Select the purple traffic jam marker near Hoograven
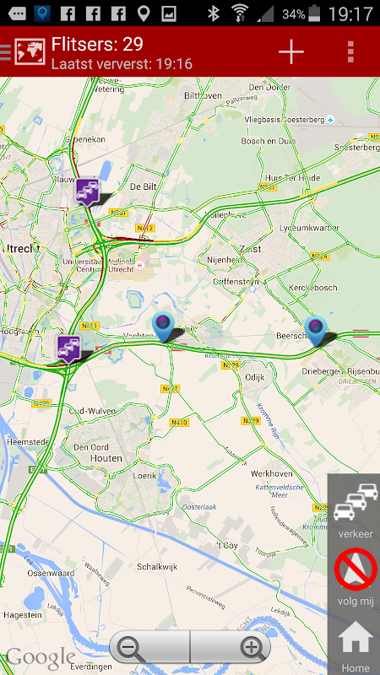Viewport: 380px width, 675px height. tap(69, 348)
